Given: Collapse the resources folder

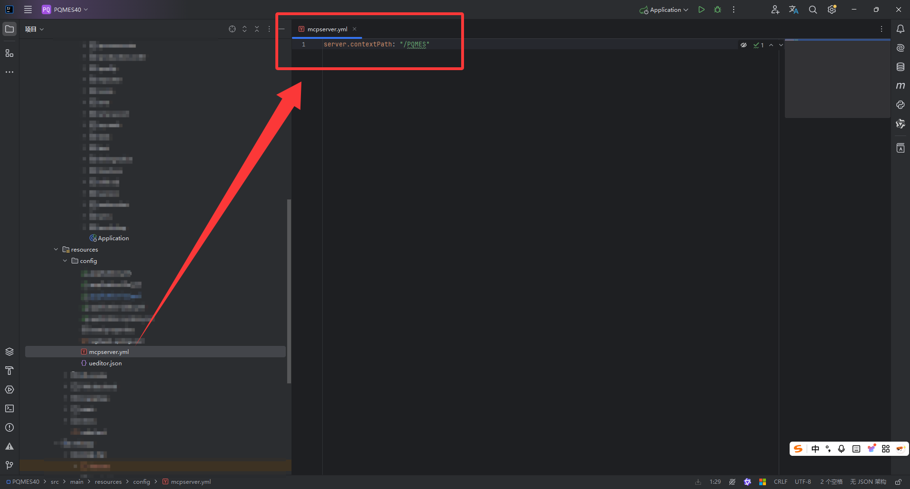Looking at the screenshot, I should coord(55,249).
